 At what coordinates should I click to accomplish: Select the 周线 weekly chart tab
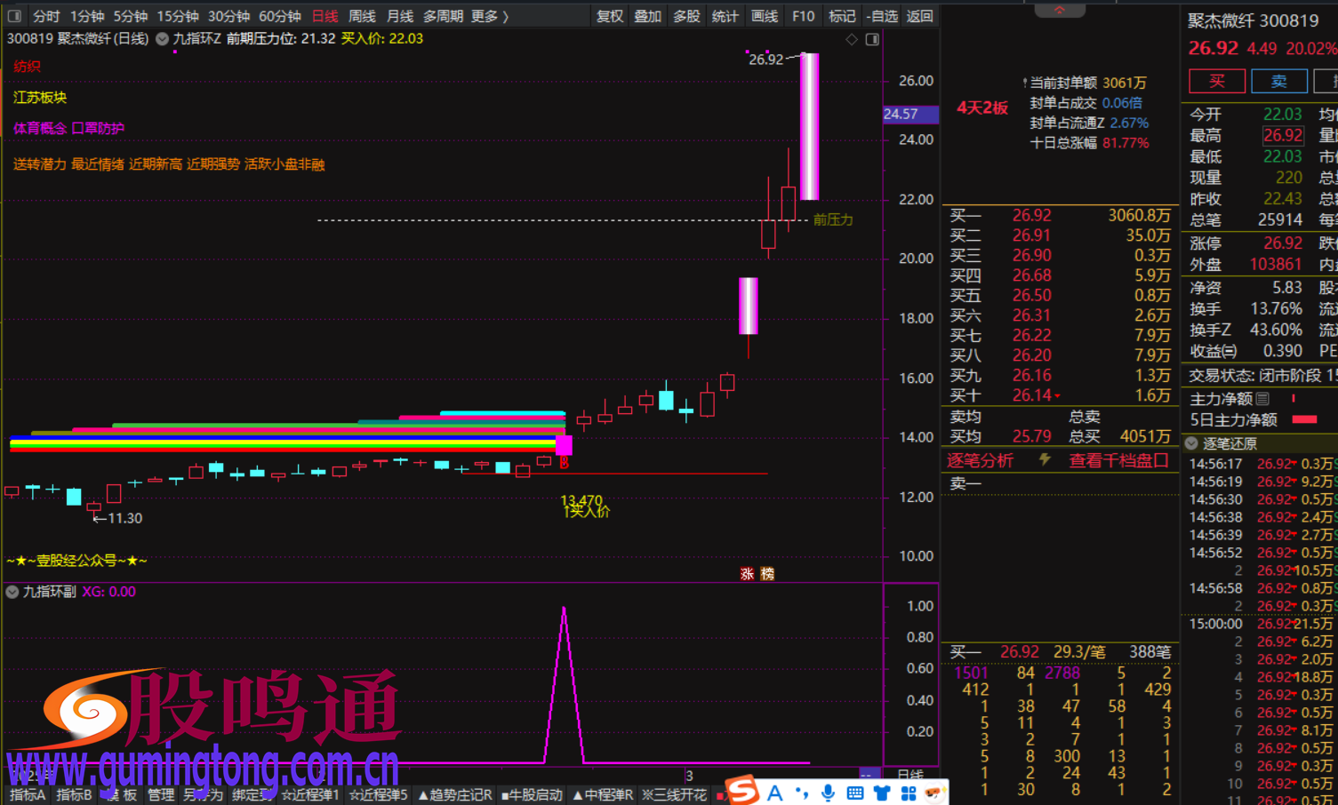362,16
